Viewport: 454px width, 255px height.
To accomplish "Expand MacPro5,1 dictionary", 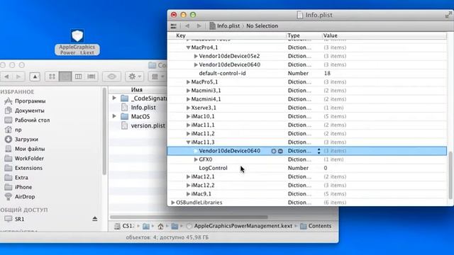I will tap(188, 82).
